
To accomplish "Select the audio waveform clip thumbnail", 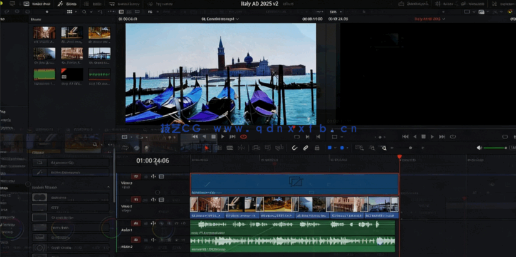I will [x=100, y=75].
